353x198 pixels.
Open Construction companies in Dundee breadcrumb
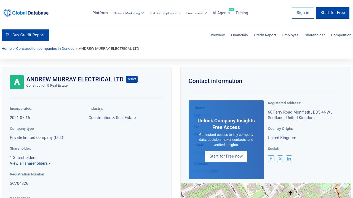(45, 49)
